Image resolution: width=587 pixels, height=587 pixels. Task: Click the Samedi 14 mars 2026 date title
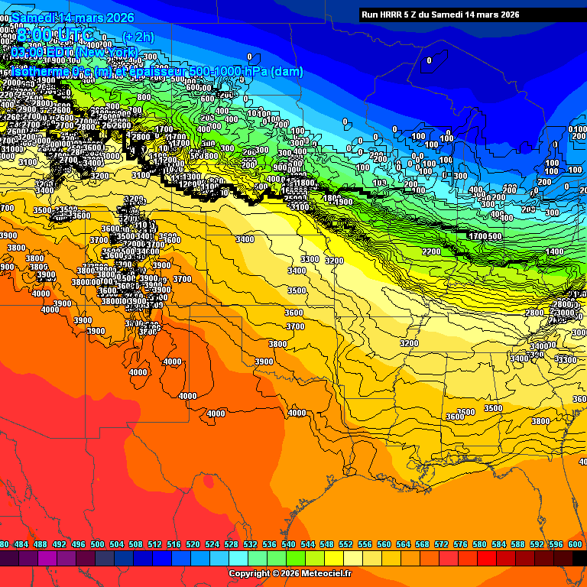click(73, 18)
